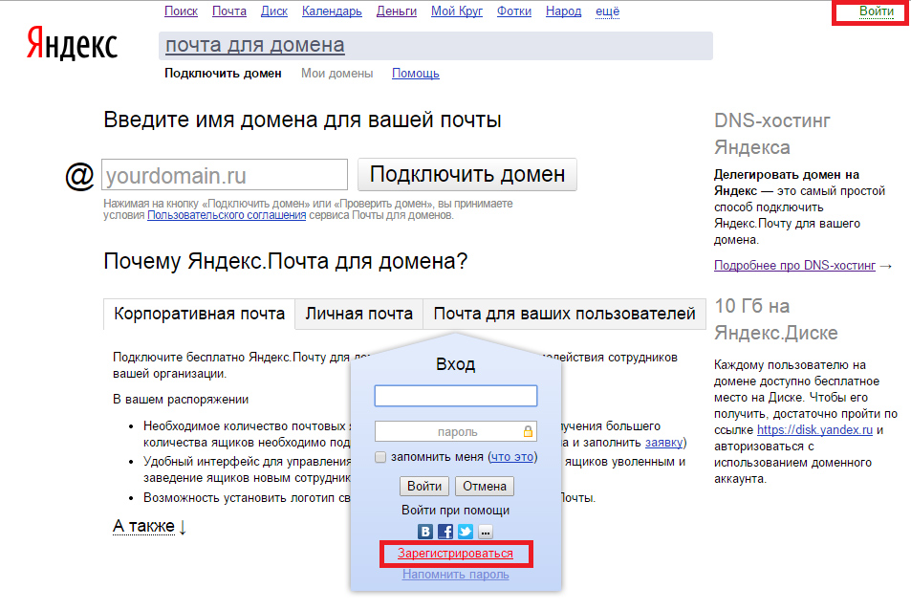Switch to 'Подключить домен' section
911x610 pixels.
pos(223,74)
